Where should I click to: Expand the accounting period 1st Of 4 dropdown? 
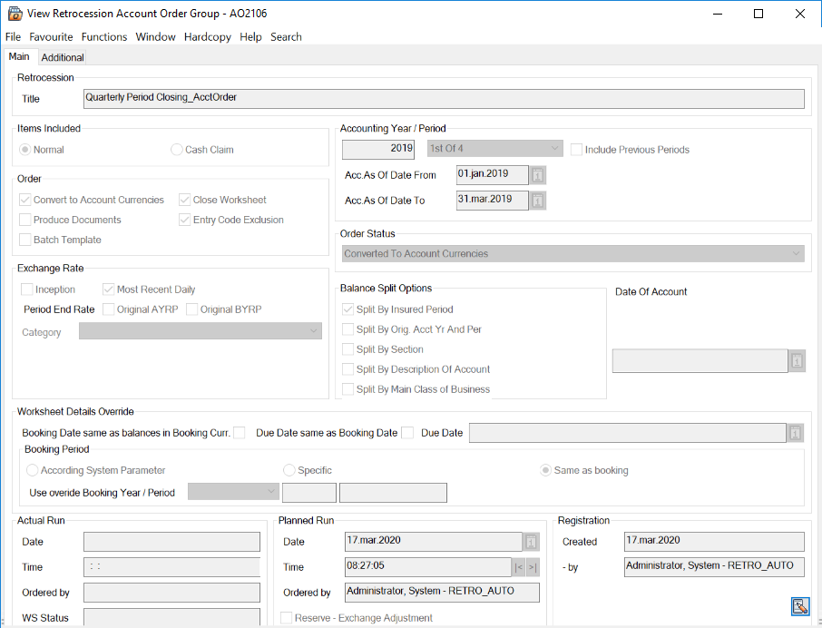coord(555,149)
